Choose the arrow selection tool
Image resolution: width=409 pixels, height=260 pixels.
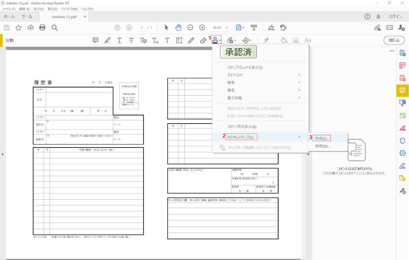(167, 28)
